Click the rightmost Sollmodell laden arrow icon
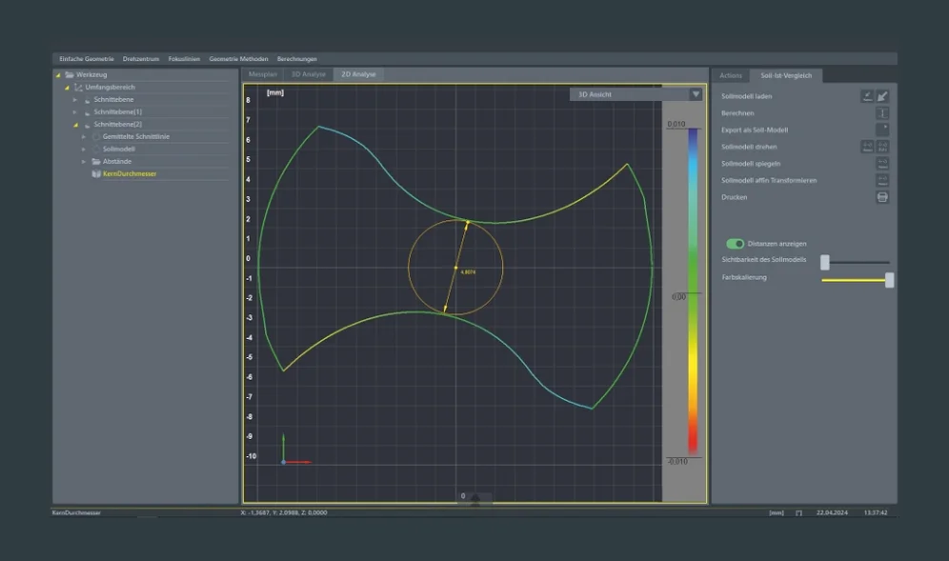Viewport: 949px width, 561px height. tap(882, 95)
